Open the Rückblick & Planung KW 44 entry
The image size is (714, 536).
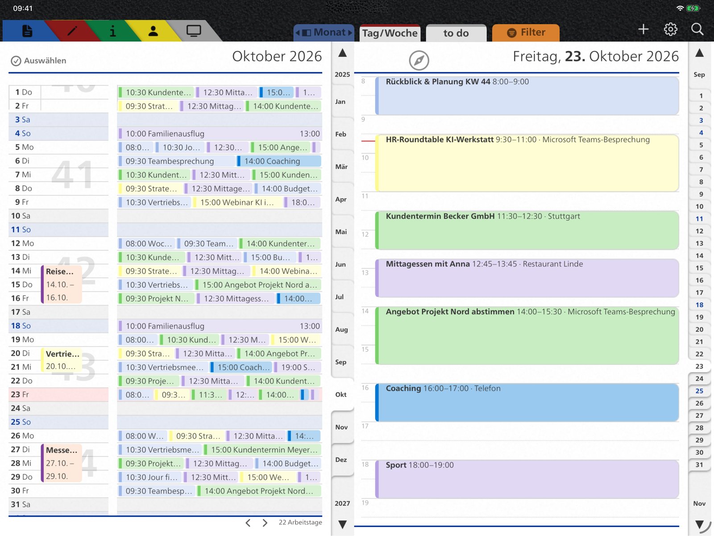pos(527,96)
